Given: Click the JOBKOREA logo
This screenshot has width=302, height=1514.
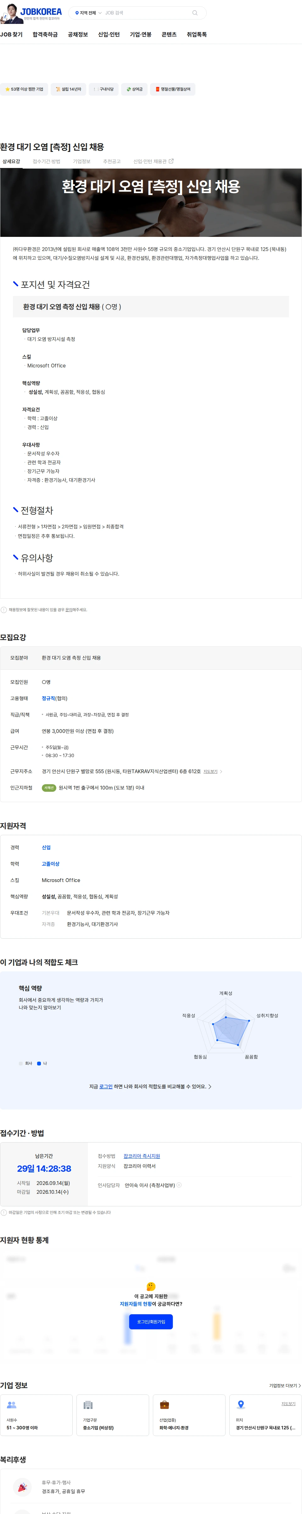Looking at the screenshot, I should pos(41,11).
